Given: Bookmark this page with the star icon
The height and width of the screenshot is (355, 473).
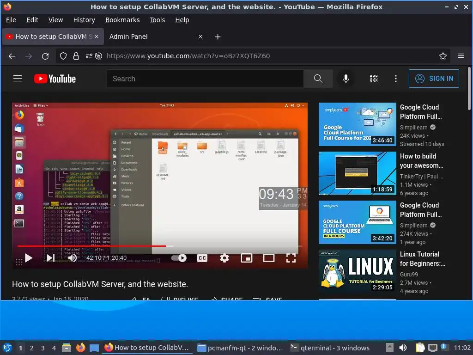Looking at the screenshot, I should point(443,56).
